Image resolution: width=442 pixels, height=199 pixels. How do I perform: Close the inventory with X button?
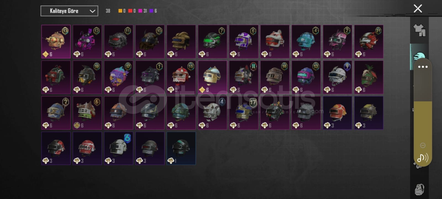[x=418, y=9]
